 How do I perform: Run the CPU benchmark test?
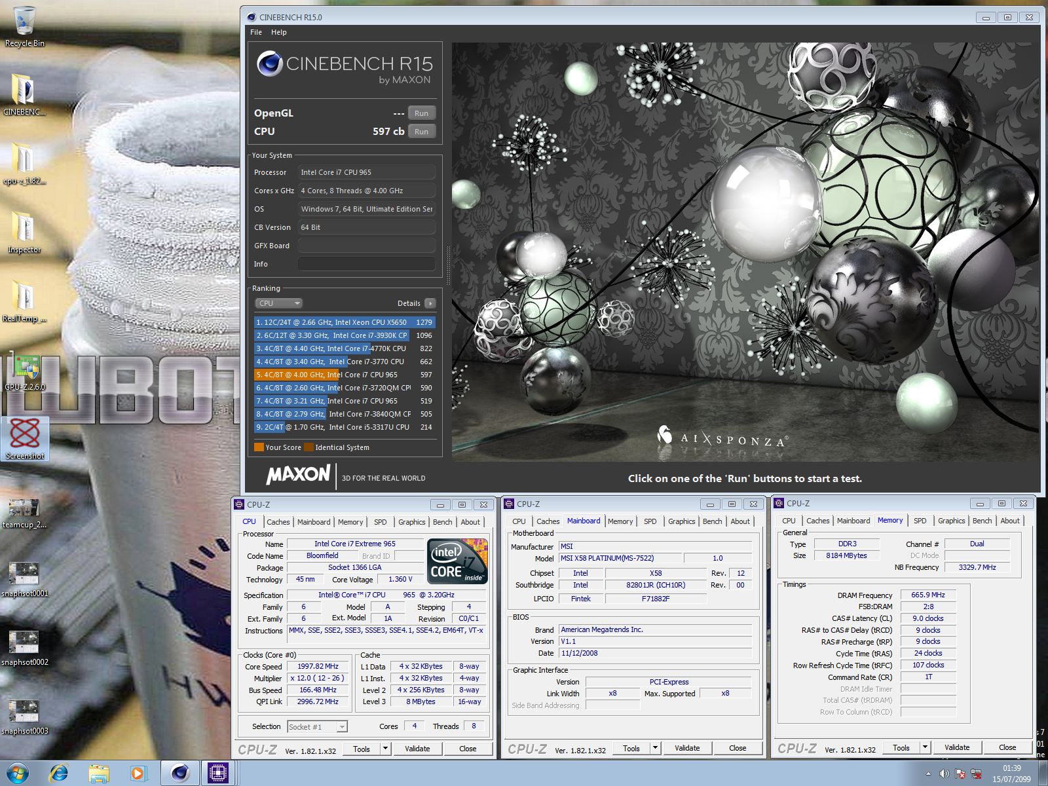point(422,132)
